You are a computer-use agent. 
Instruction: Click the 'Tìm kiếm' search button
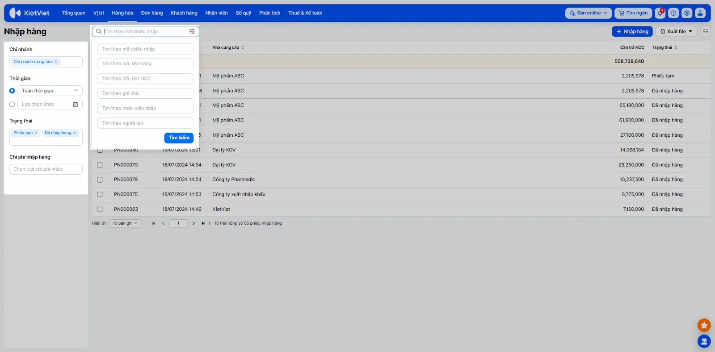[179, 138]
